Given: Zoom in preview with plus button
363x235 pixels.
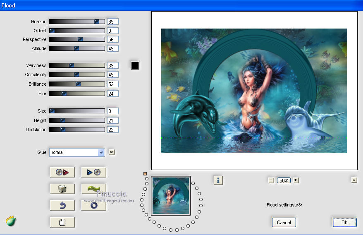Looking at the screenshot, I should [296, 180].
